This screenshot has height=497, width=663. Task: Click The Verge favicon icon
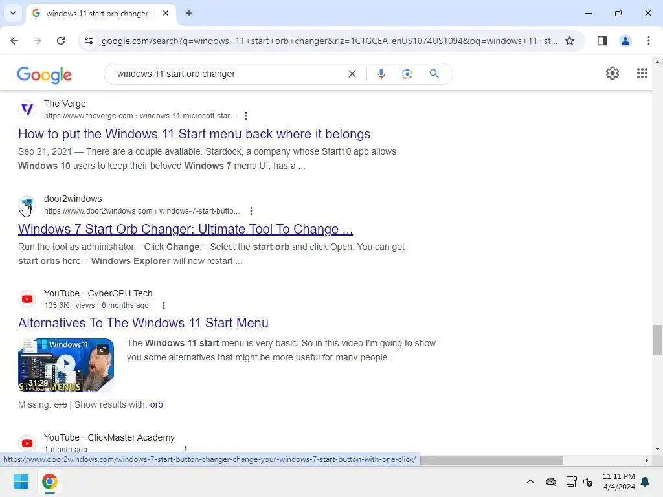pyautogui.click(x=27, y=109)
